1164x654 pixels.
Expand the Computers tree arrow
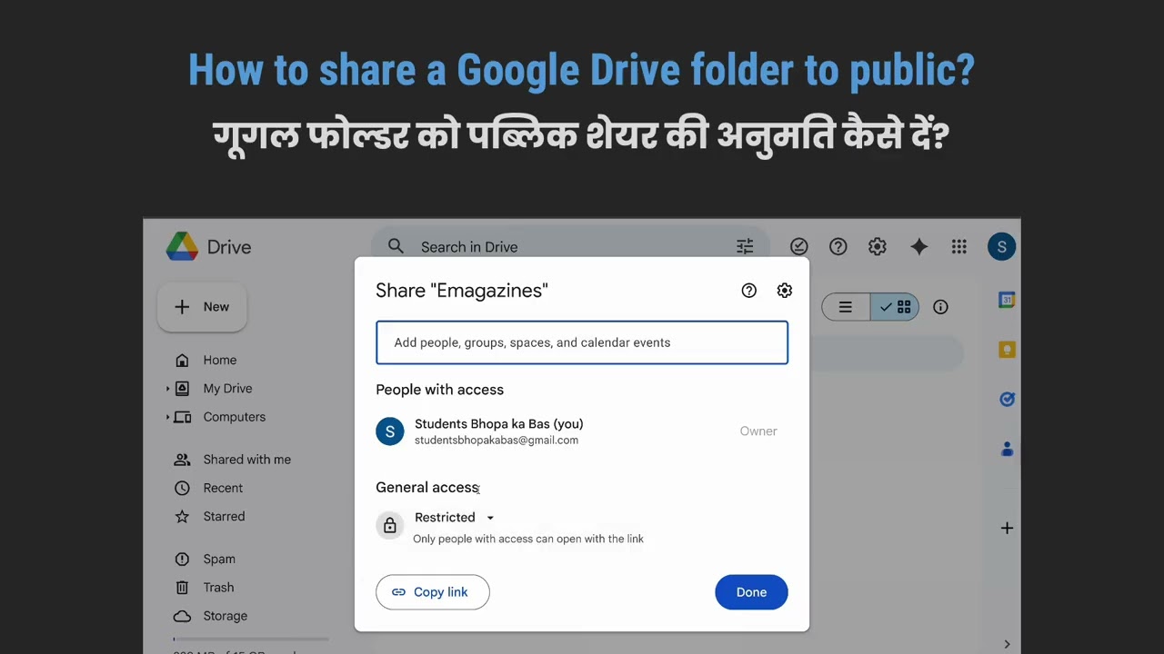pyautogui.click(x=167, y=417)
